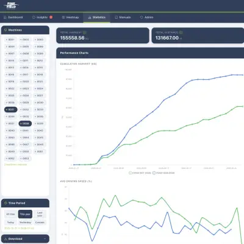The image size is (244, 244).
Task: Add machine 0037 to selection
Action: click(11, 124)
